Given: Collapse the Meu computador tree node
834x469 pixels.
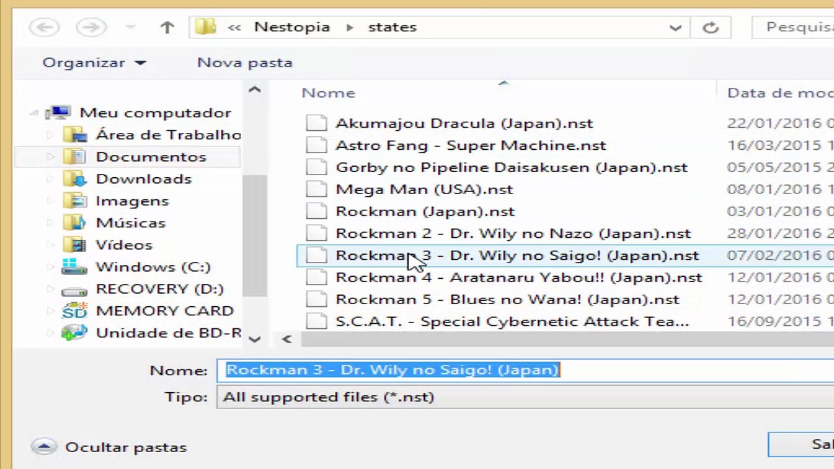Looking at the screenshot, I should click(34, 113).
